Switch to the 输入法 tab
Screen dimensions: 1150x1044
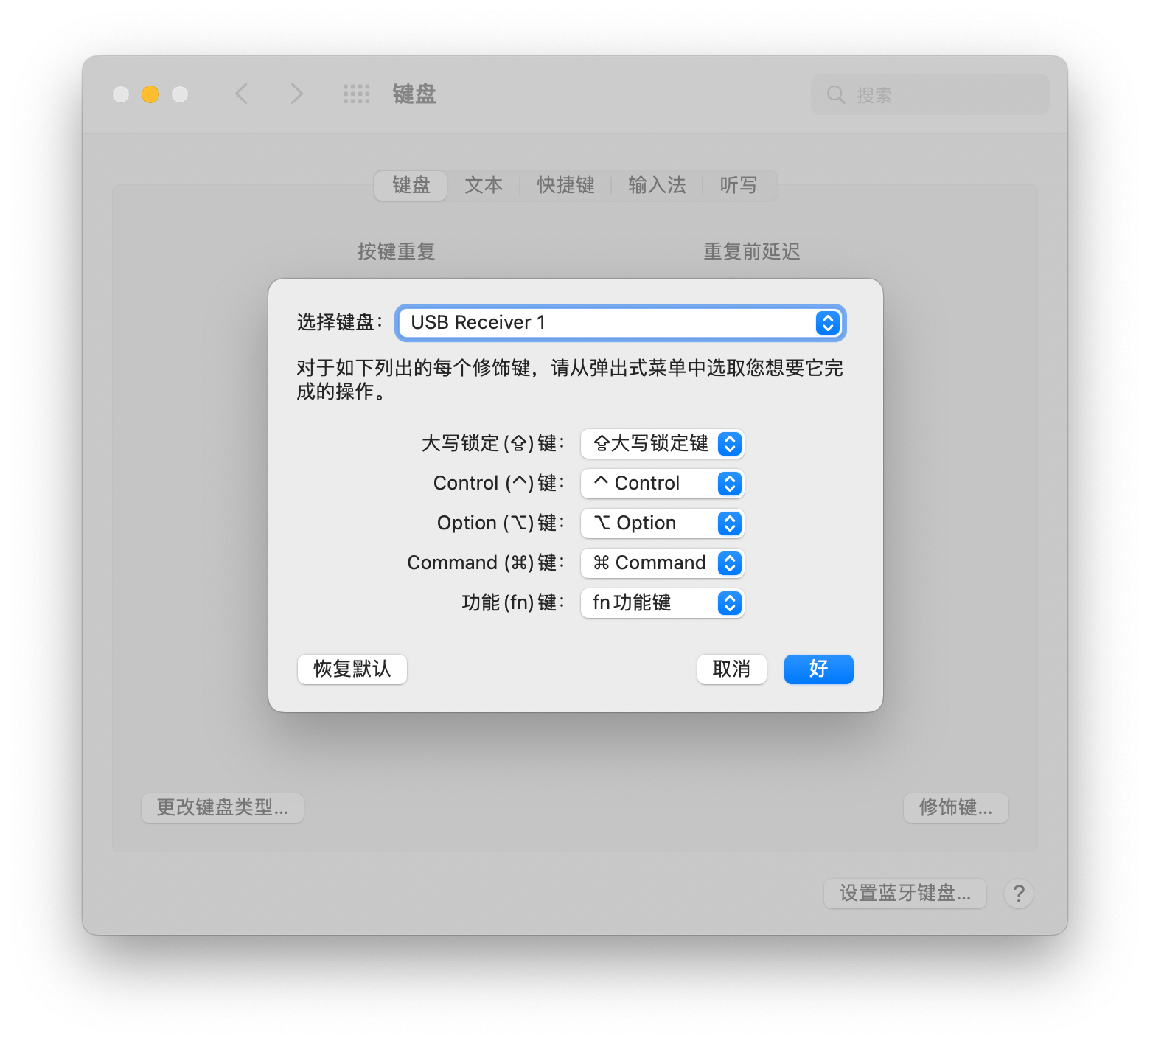(x=657, y=185)
